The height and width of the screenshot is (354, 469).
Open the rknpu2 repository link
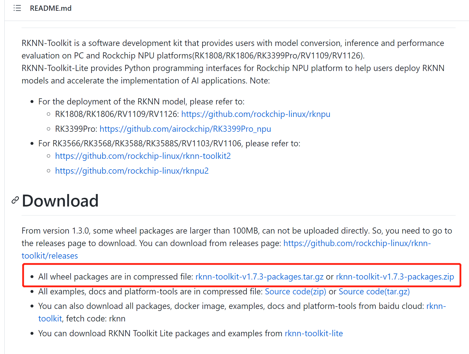tap(132, 171)
